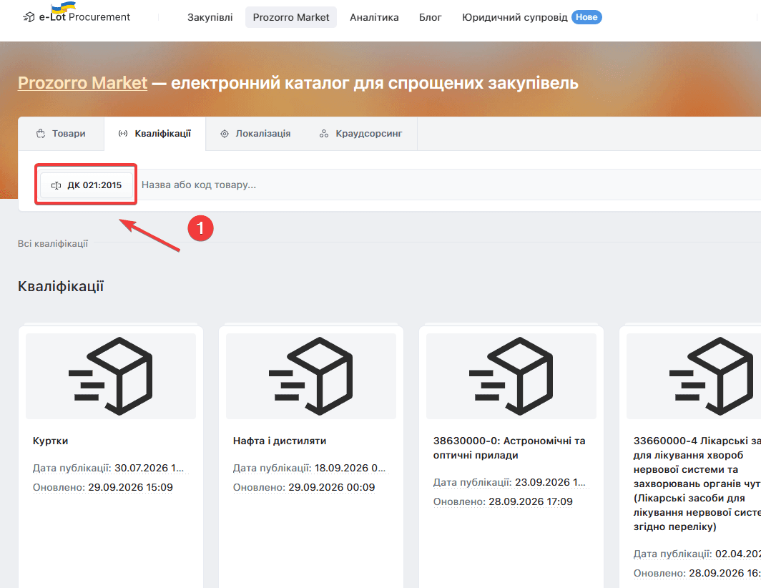The image size is (761, 588).
Task: Click the Всі кваліфікації breadcrumb
Action: [x=53, y=244]
